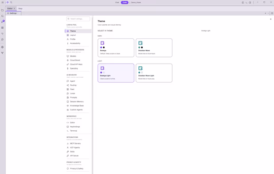
Task: Toggle the right side panel icon
Action: coord(250,3)
